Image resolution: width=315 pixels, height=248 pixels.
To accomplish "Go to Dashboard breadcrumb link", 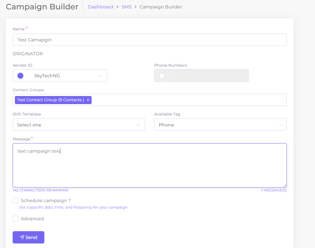I will click(x=100, y=7).
